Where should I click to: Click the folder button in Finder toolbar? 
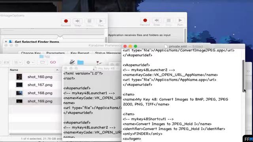(42, 62)
